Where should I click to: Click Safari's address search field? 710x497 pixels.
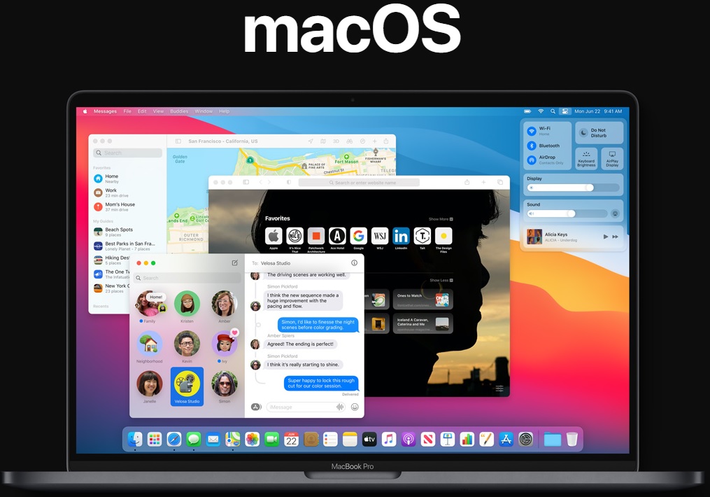(x=359, y=182)
